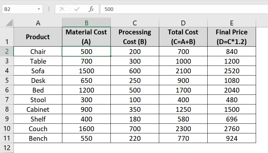Select the Sofa cell
This screenshot has height=153, width=268.
click(x=38, y=71)
